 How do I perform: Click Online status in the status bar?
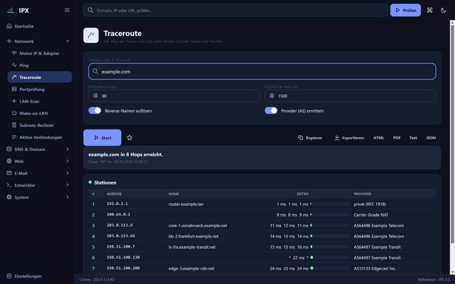coord(97,280)
